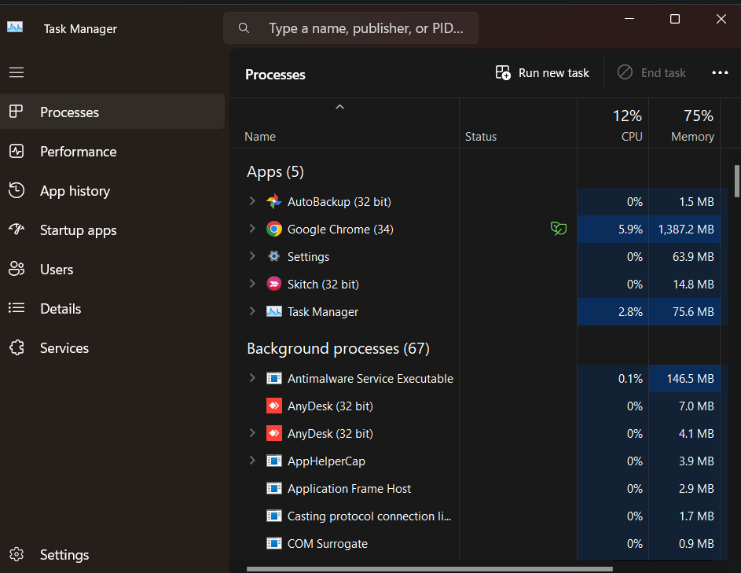Click the Settings app gear icon in list
Screen dimensions: 741x573
tap(273, 256)
